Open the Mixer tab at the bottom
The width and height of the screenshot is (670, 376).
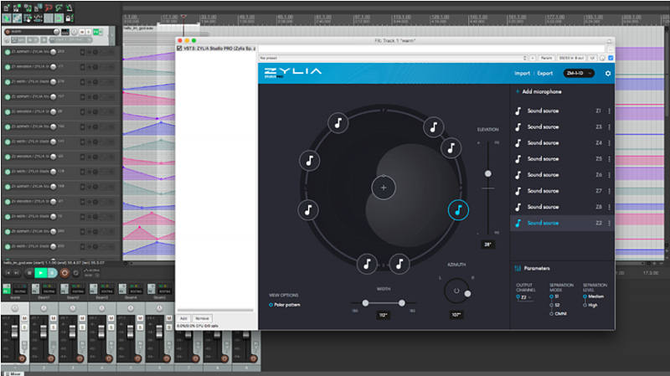pos(15,373)
